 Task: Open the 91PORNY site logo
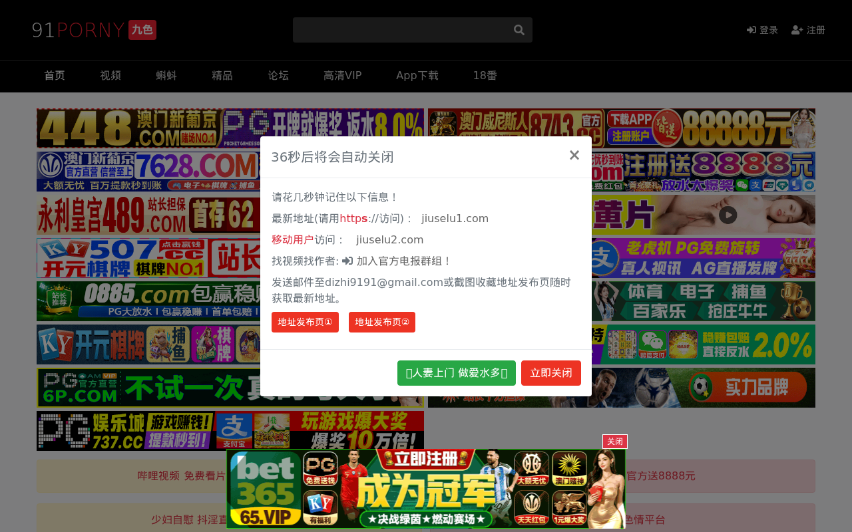[x=94, y=30]
